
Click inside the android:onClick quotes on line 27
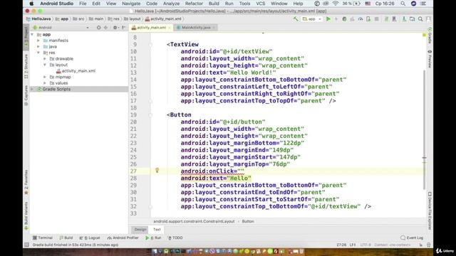coord(241,171)
